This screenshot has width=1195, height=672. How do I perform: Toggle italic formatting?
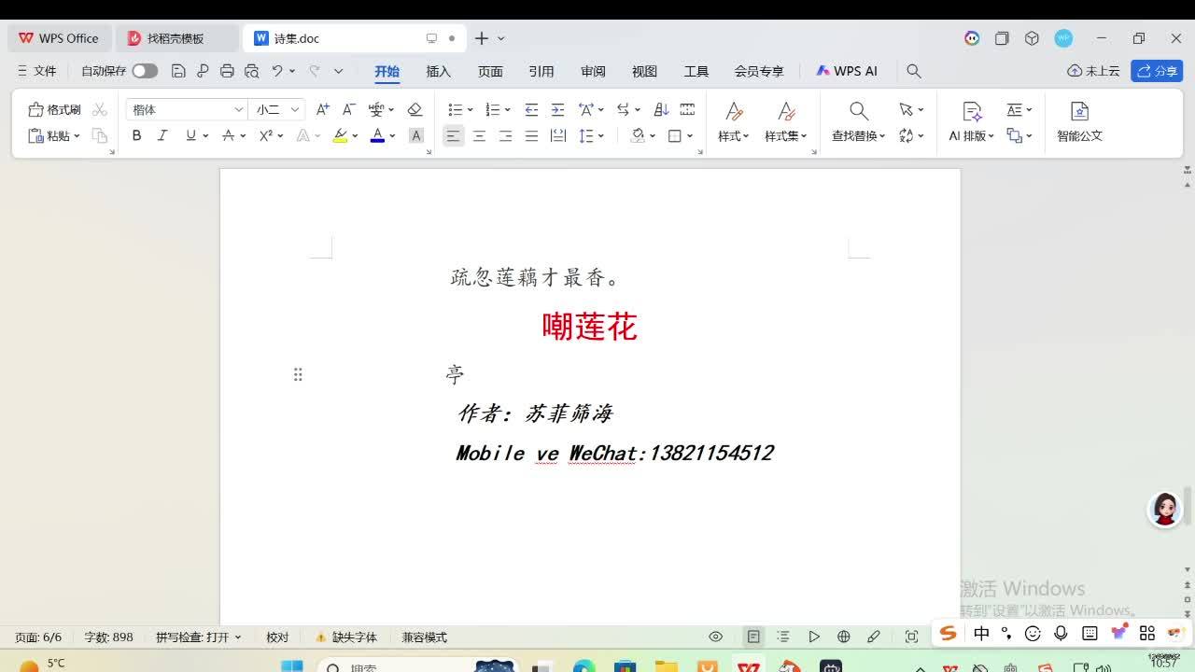162,135
